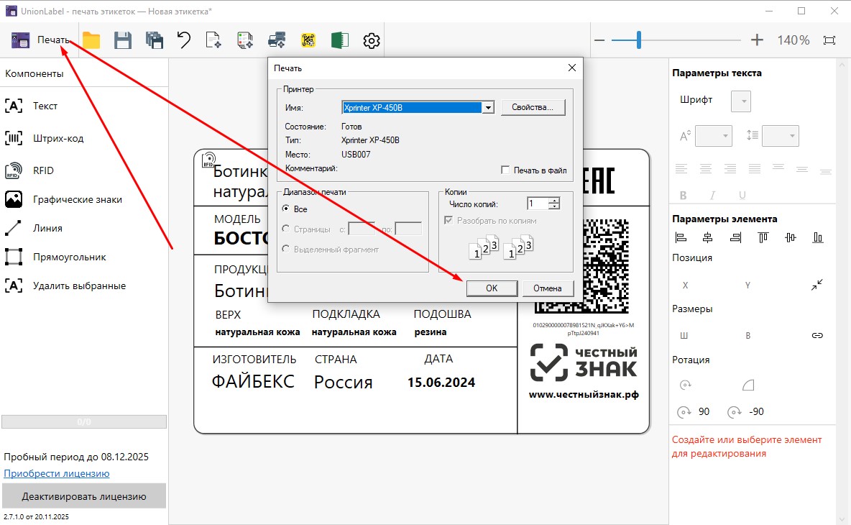
Task: Open the Шрифт font dropdown
Action: (740, 101)
